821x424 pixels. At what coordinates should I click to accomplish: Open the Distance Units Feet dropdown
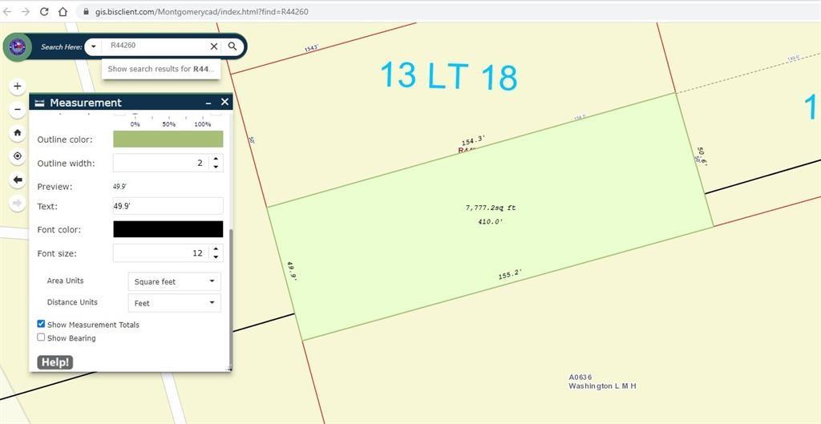174,303
